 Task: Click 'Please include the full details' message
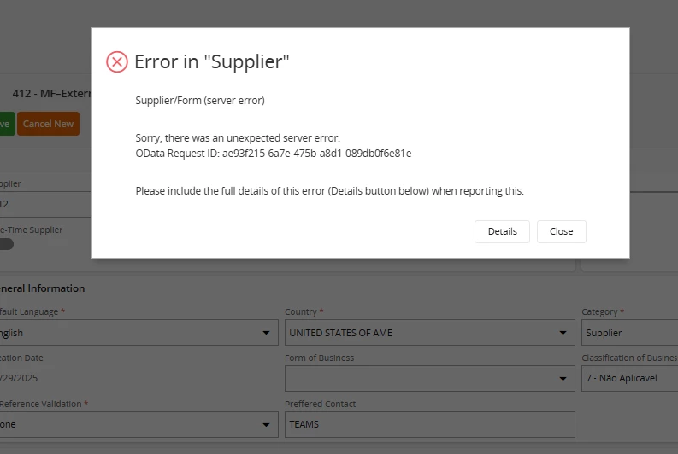point(329,191)
